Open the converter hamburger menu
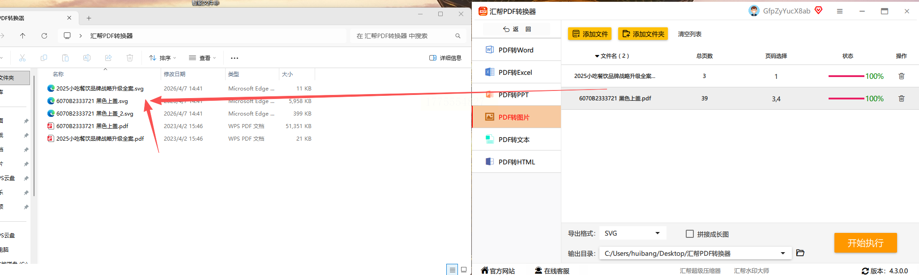This screenshot has height=275, width=919. [840, 11]
